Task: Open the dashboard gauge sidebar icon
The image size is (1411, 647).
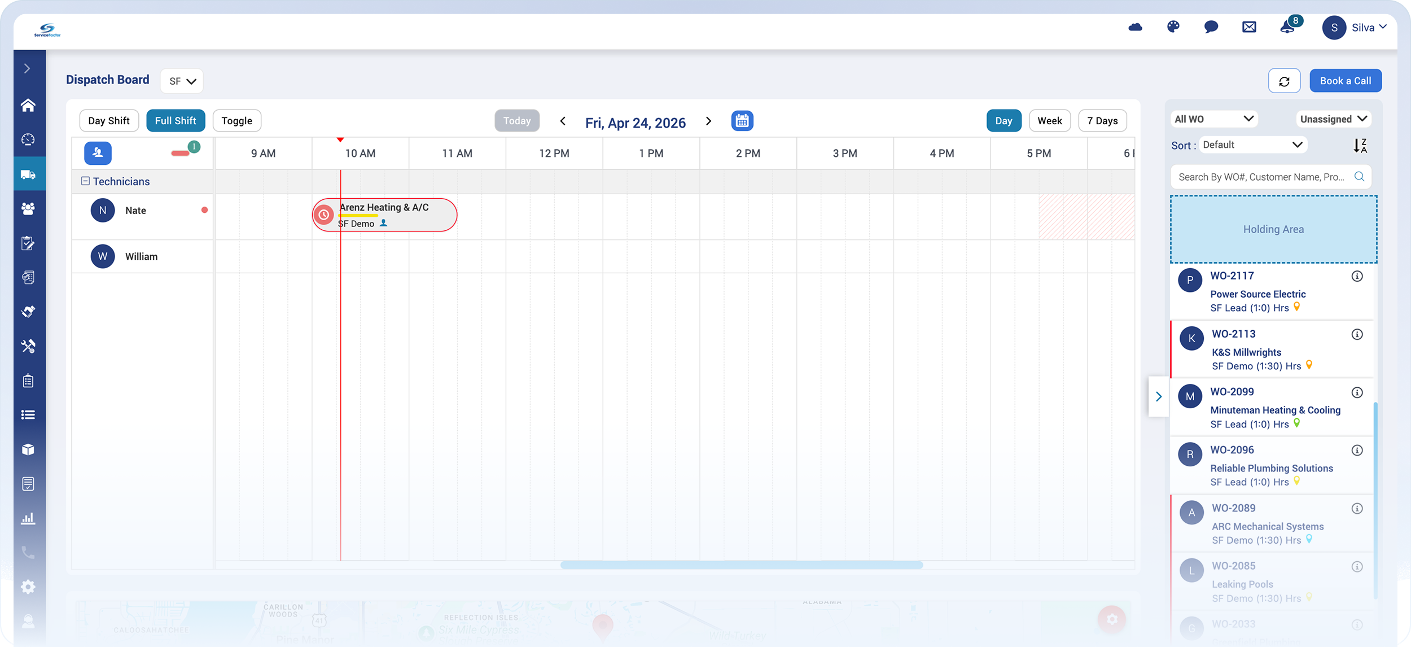Action: pos(28,139)
